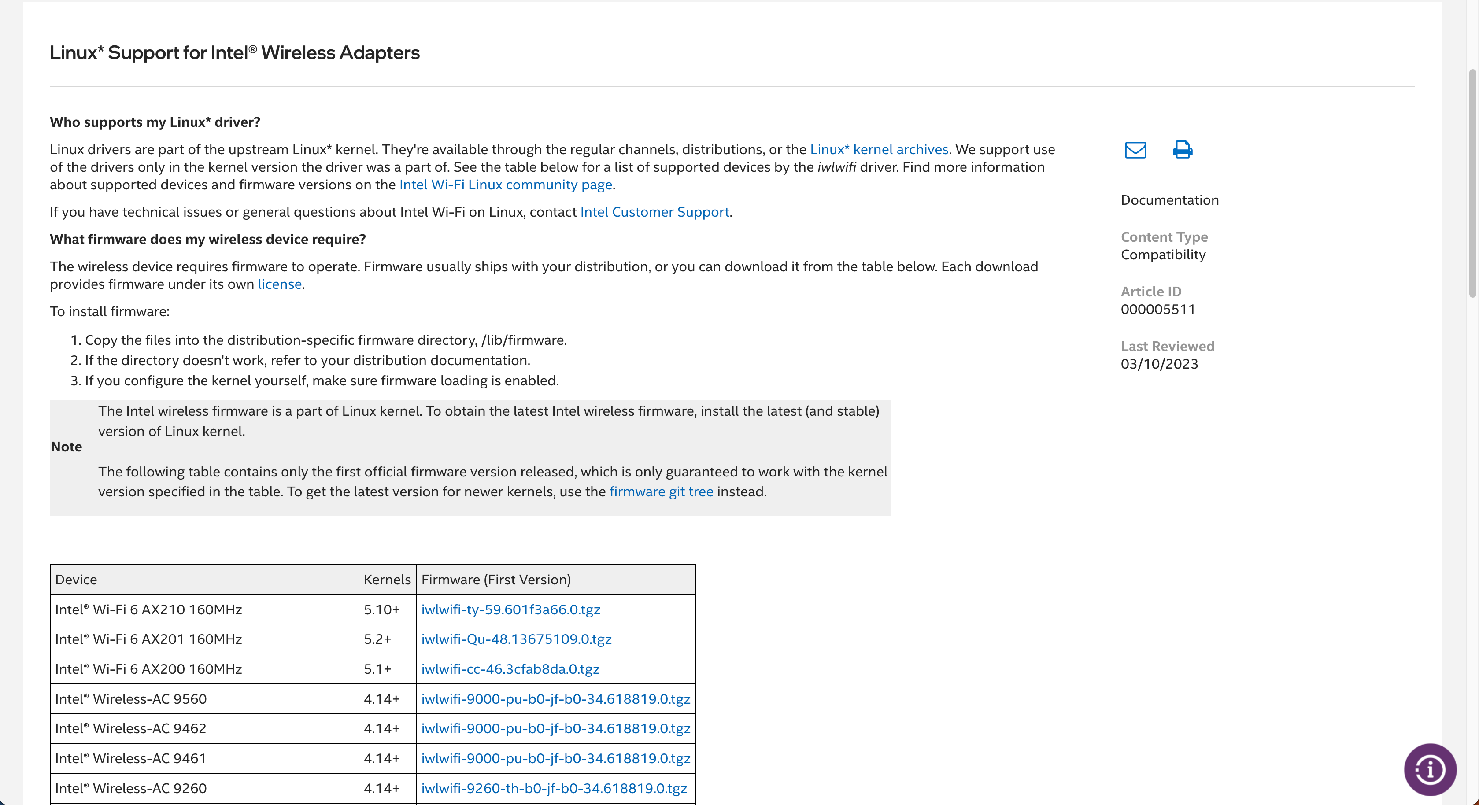The image size is (1479, 805).
Task: Download iwlwifi-ty-59.601f3a66.0.tgz firmware
Action: 511,609
